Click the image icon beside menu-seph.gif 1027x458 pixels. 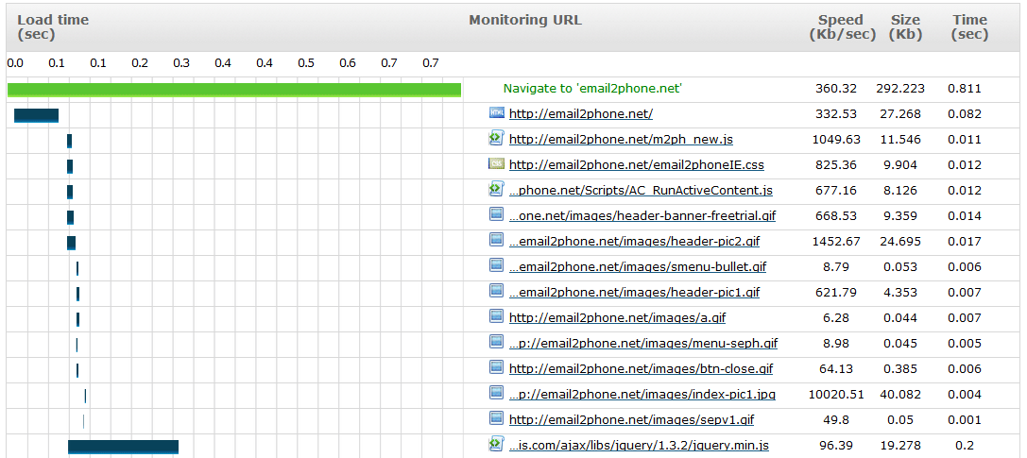pos(496,342)
